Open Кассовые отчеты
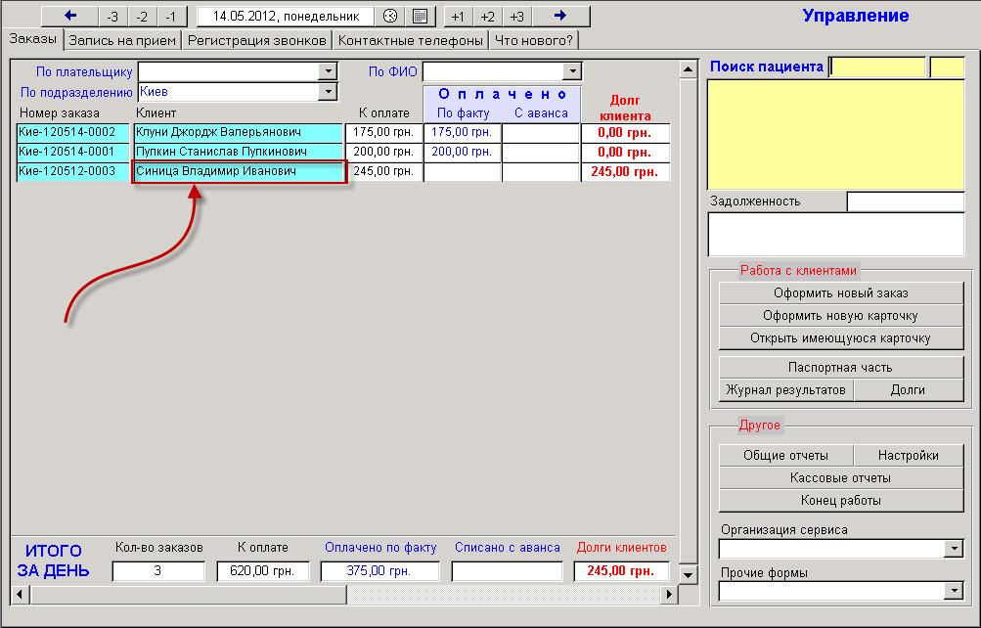 tap(841, 478)
